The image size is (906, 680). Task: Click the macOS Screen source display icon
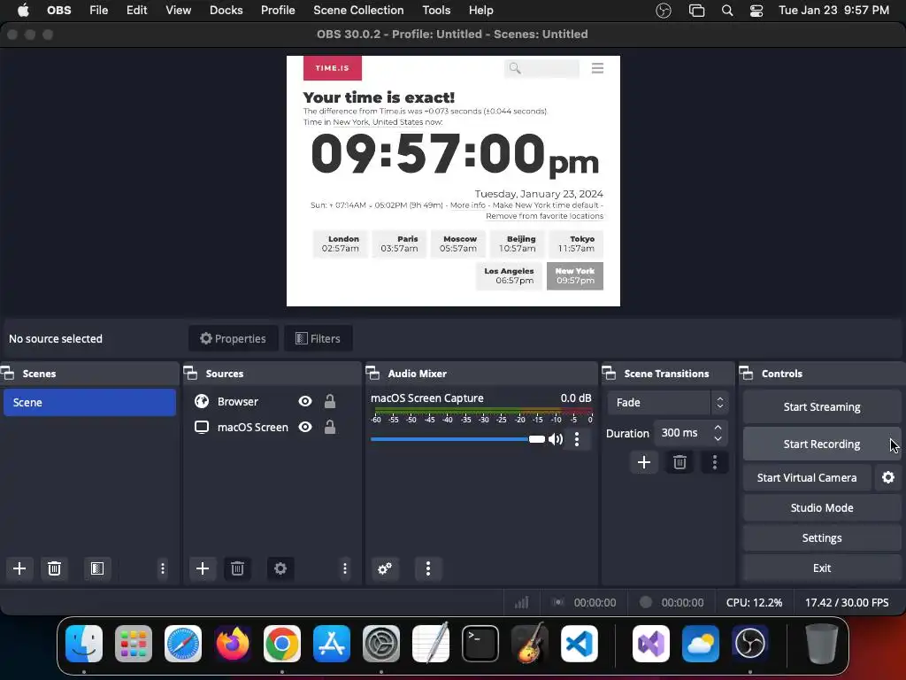(202, 428)
